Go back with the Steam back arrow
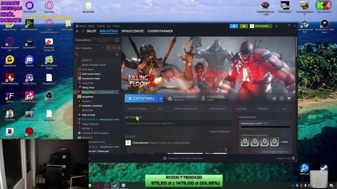 pos(77,31)
